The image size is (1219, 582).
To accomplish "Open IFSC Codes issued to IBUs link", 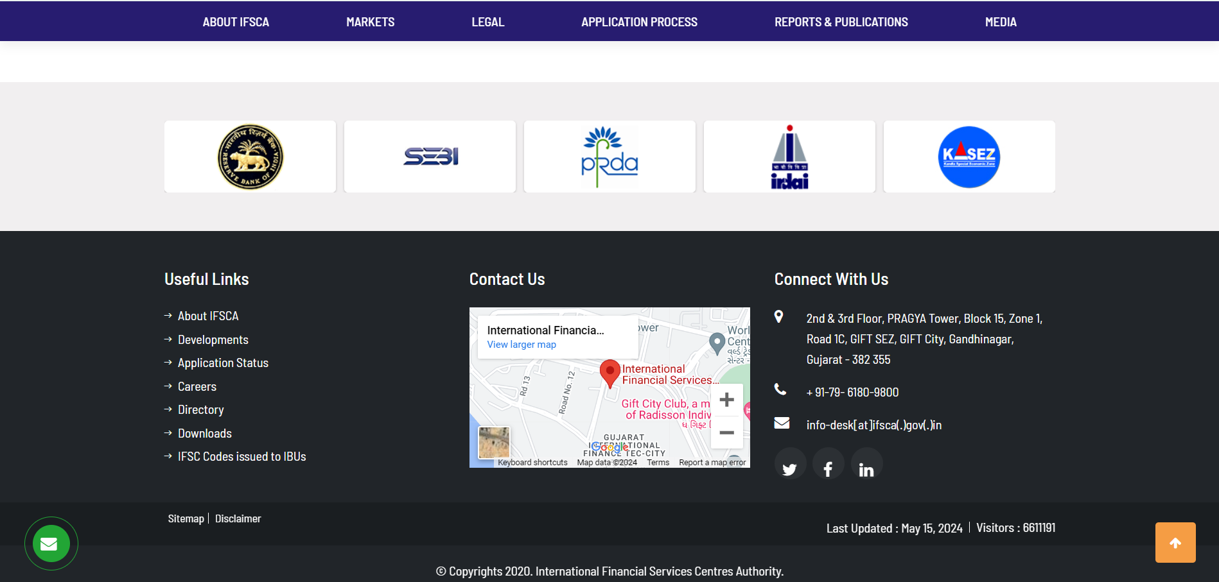I will [242, 456].
